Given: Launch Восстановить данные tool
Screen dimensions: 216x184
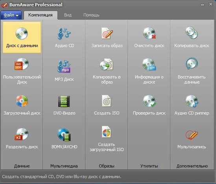Looking at the screenshot, I should tap(192, 64).
